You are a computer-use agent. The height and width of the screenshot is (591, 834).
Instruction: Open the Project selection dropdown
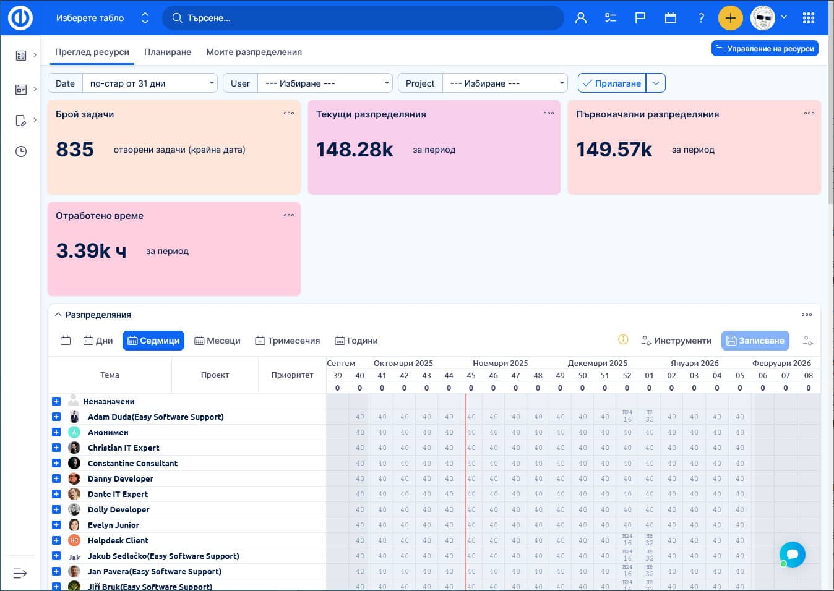pyautogui.click(x=505, y=83)
